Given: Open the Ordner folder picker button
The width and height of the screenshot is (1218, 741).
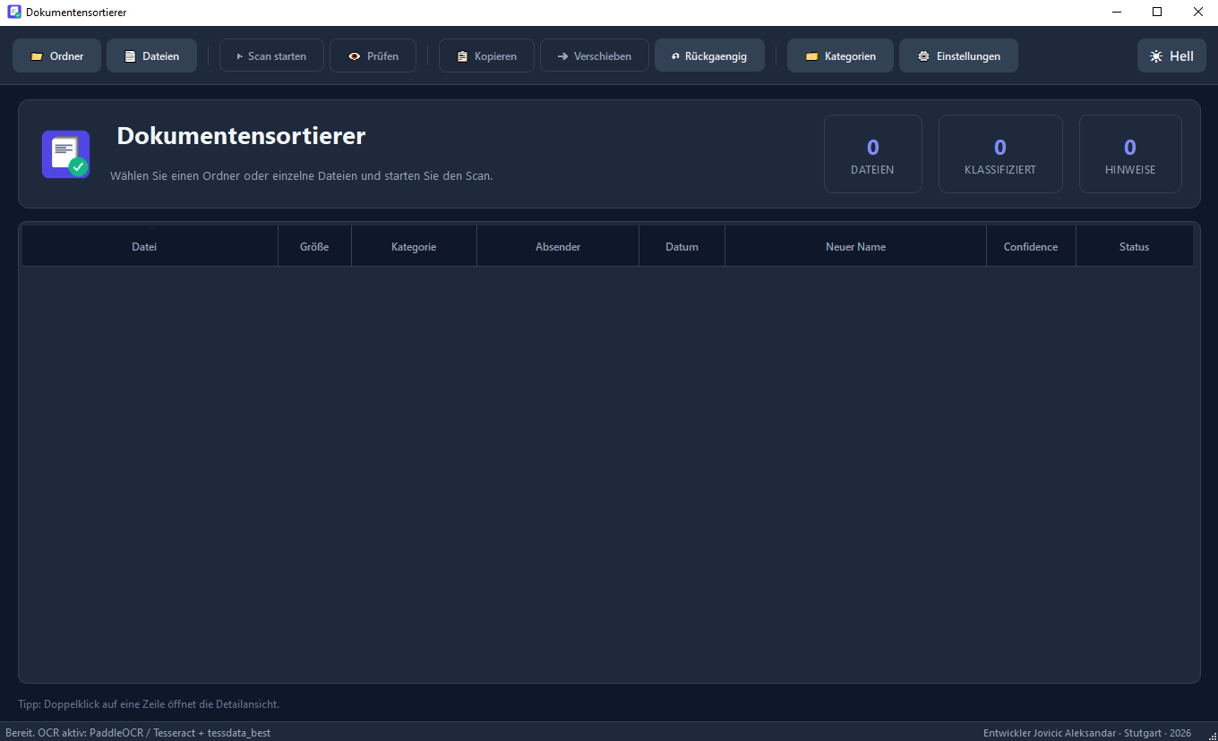Looking at the screenshot, I should (56, 55).
